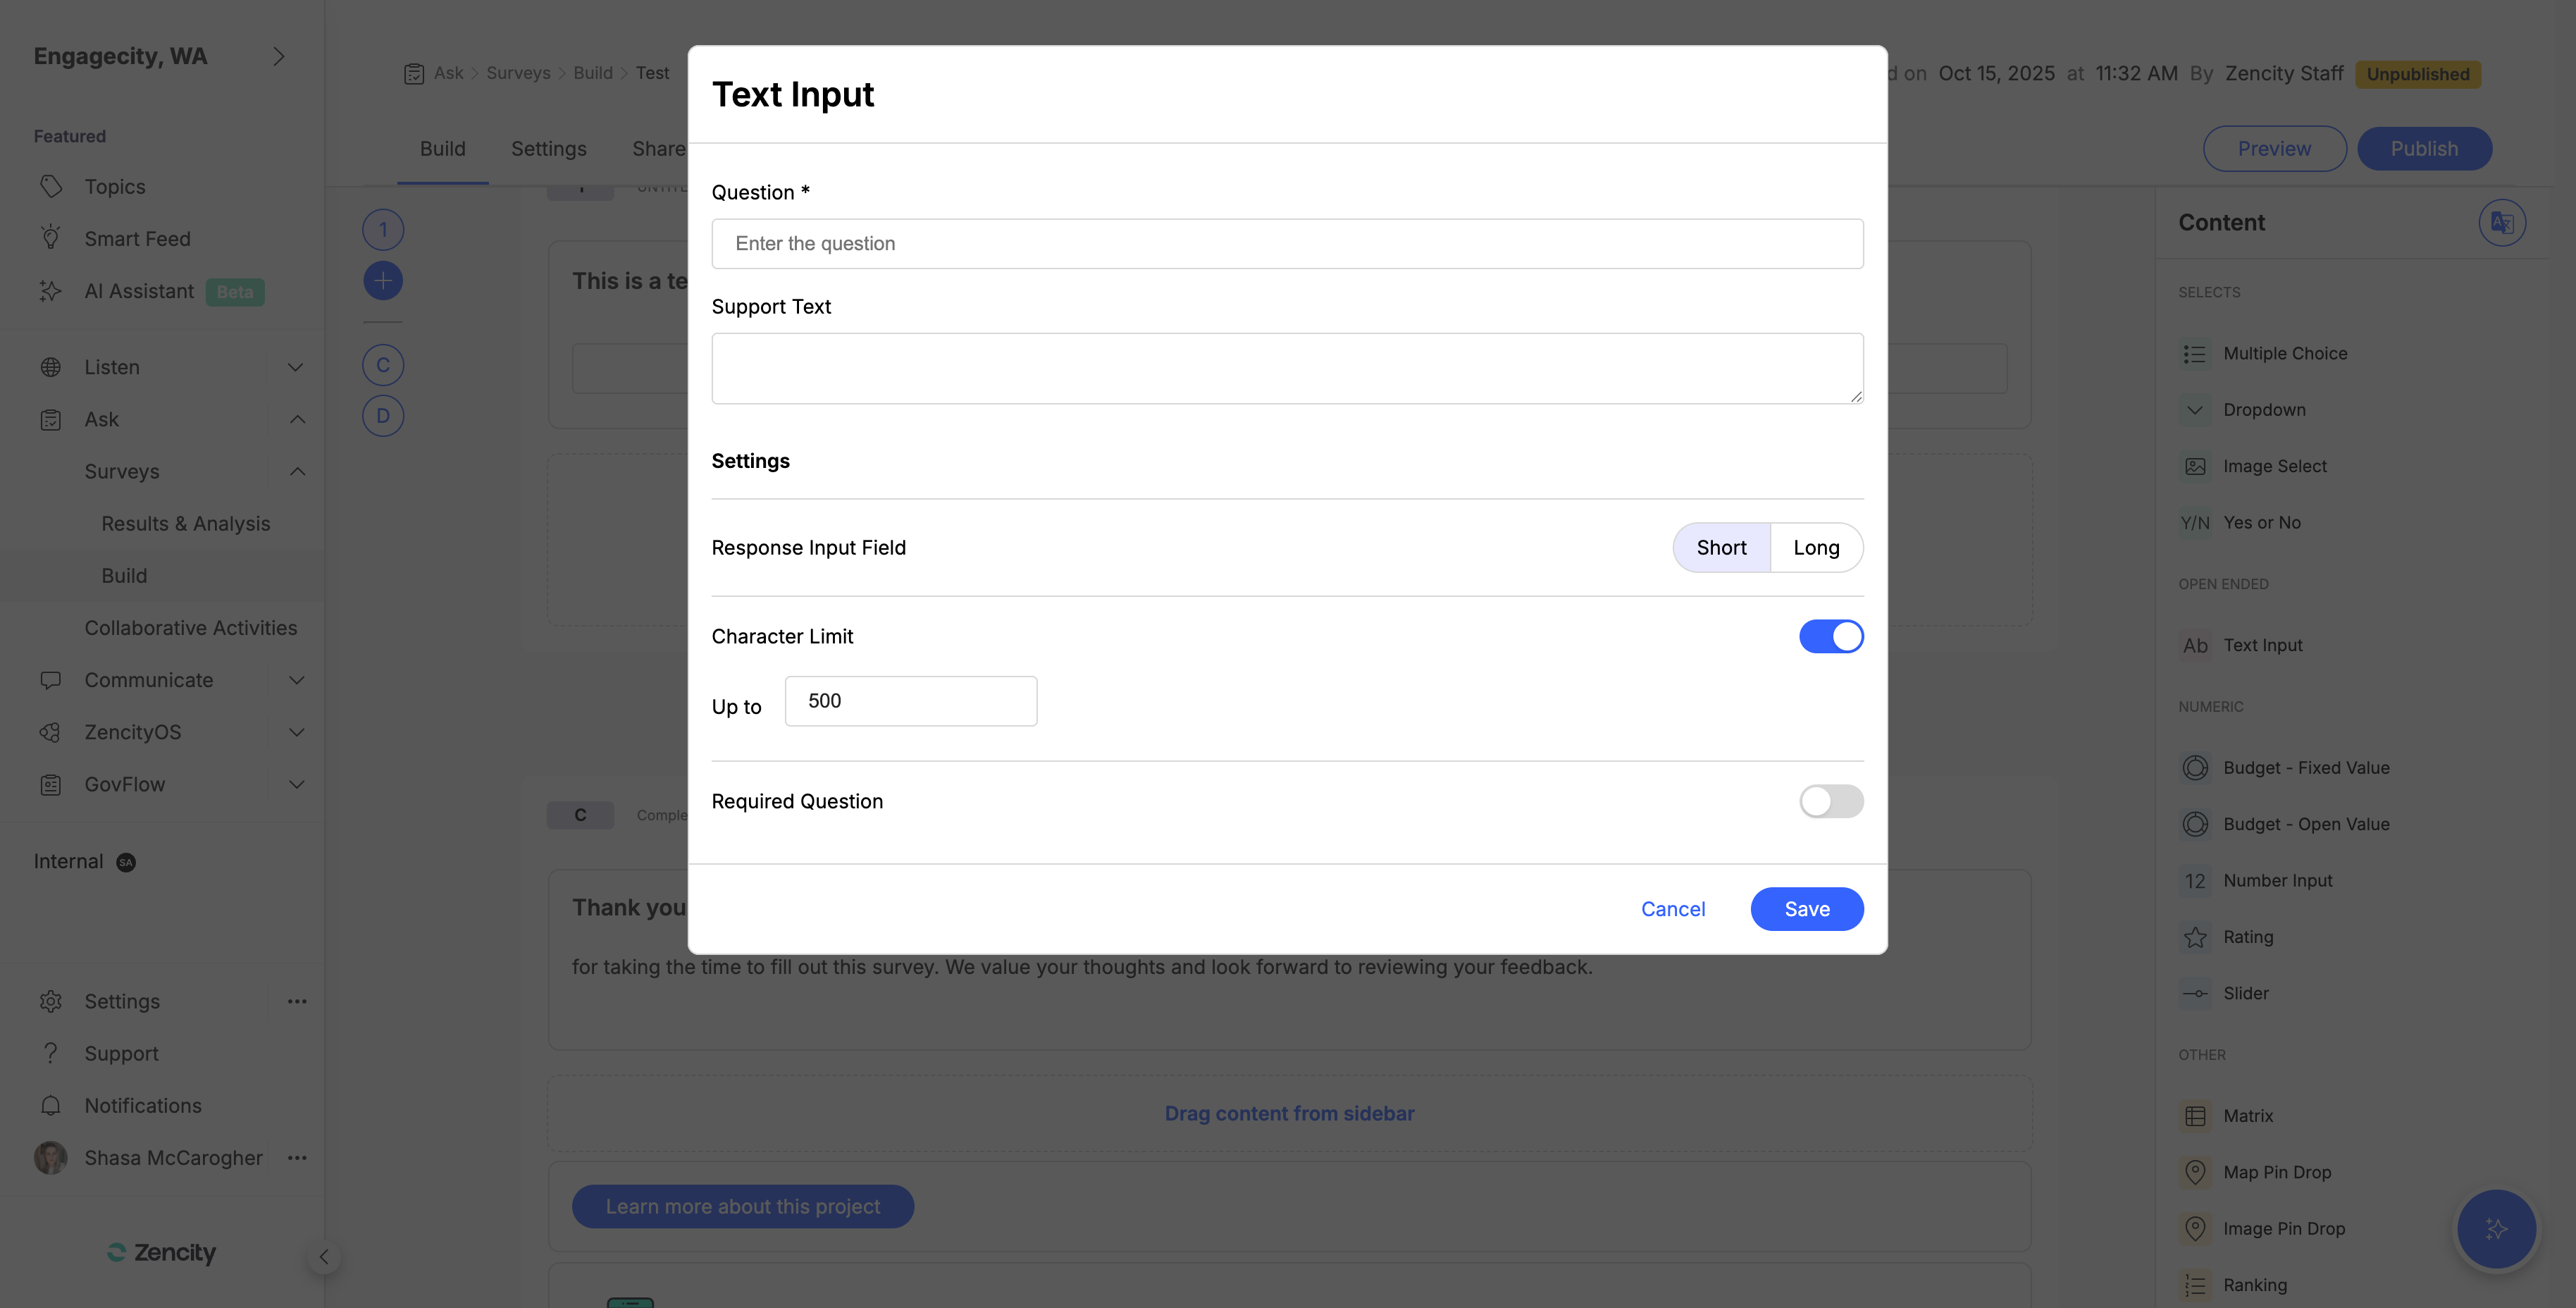Cancel the Text Input dialog
The width and height of the screenshot is (2576, 1308).
coord(1672,909)
